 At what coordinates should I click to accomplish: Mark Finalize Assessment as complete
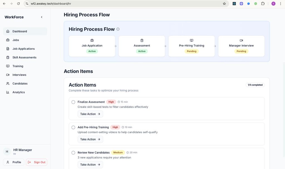pyautogui.click(x=73, y=102)
